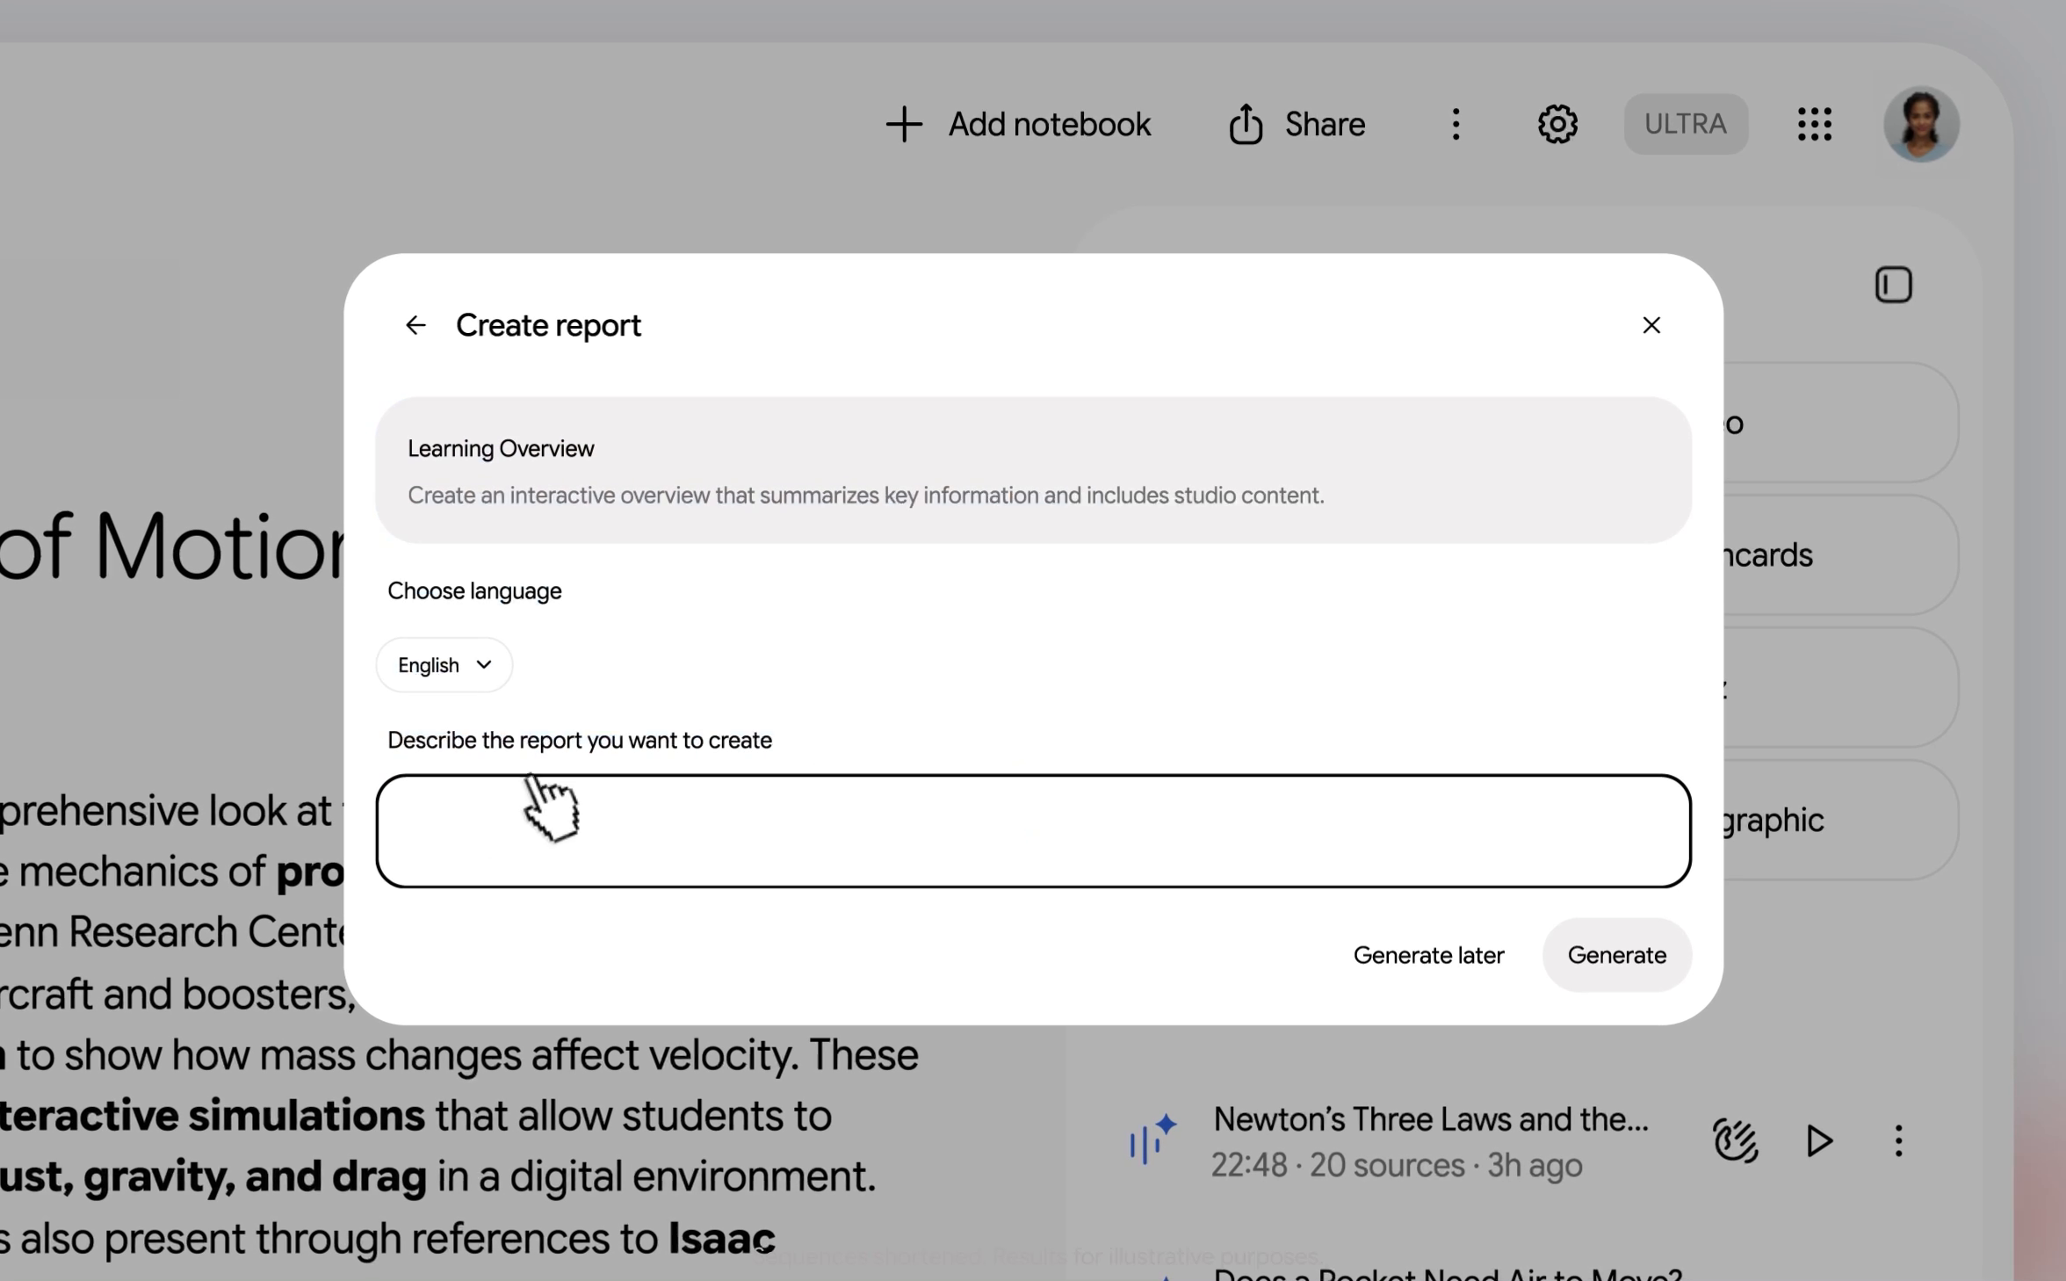
Task: Click Add notebook
Action: pos(1018,125)
